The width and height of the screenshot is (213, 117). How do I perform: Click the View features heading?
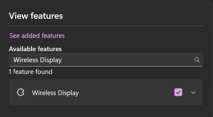click(36, 16)
